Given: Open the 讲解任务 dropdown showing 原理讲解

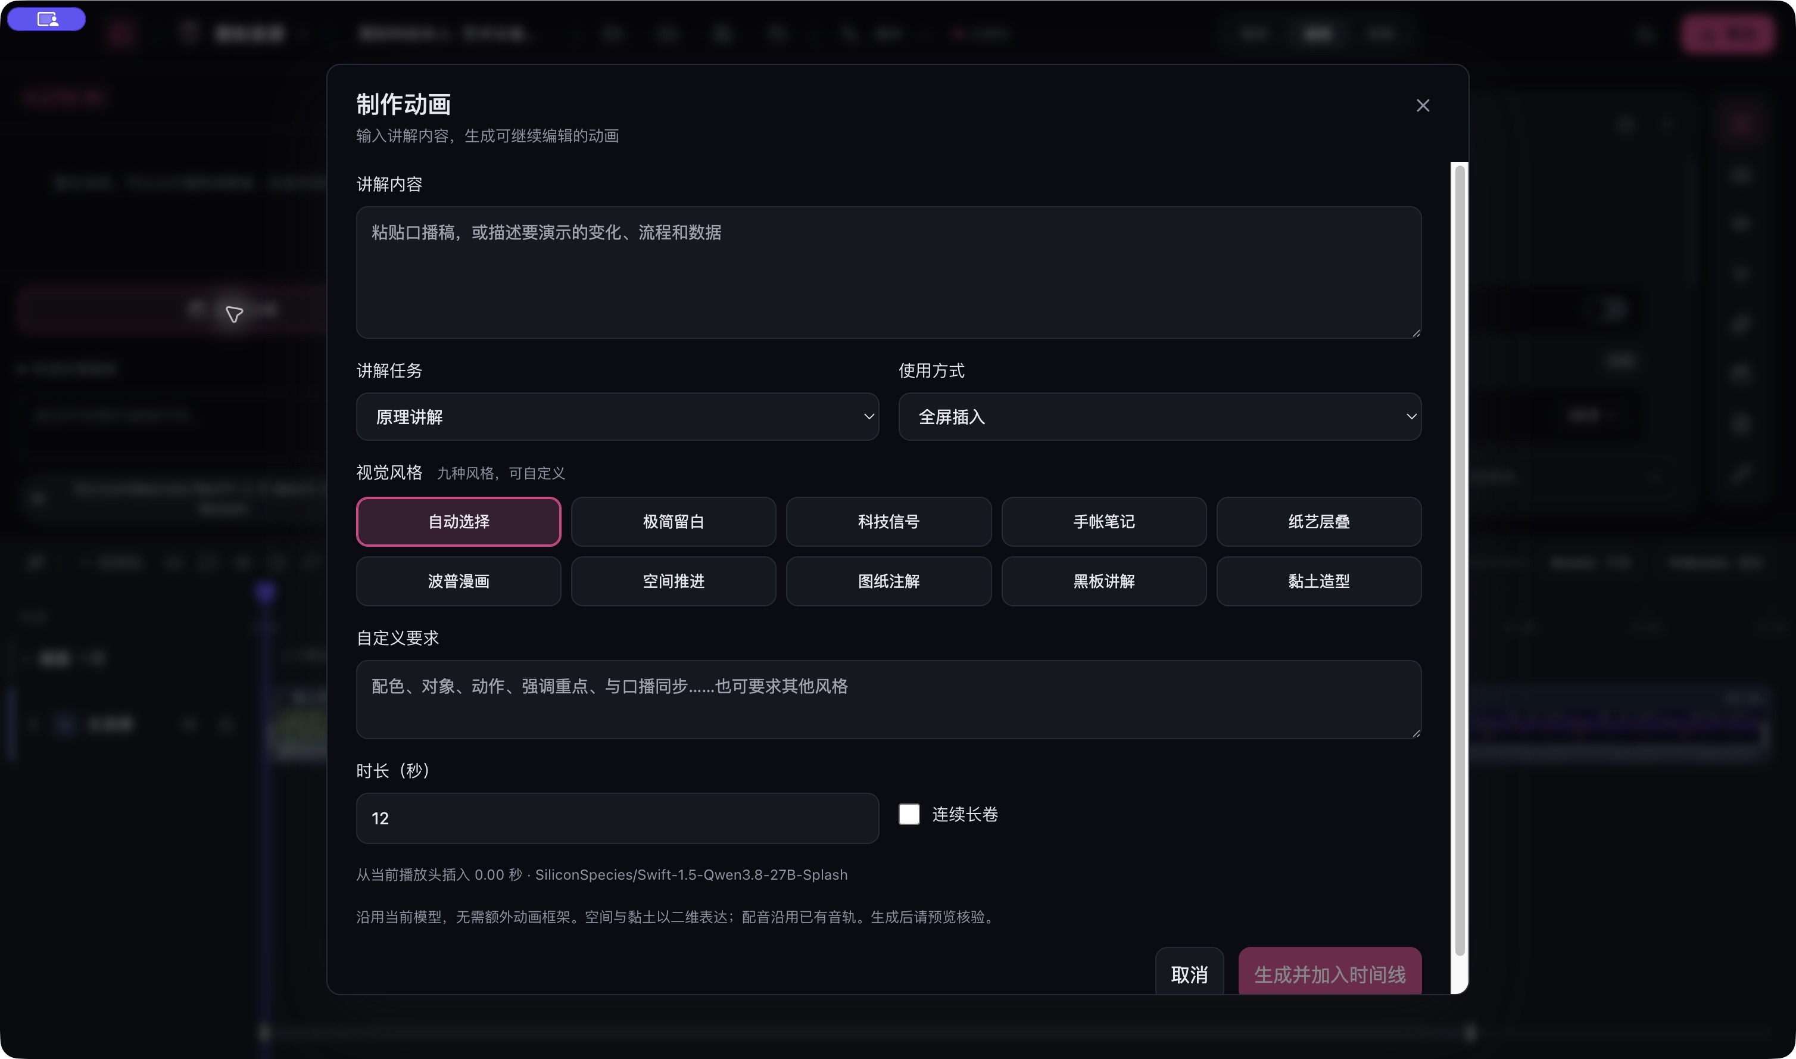Looking at the screenshot, I should point(617,416).
